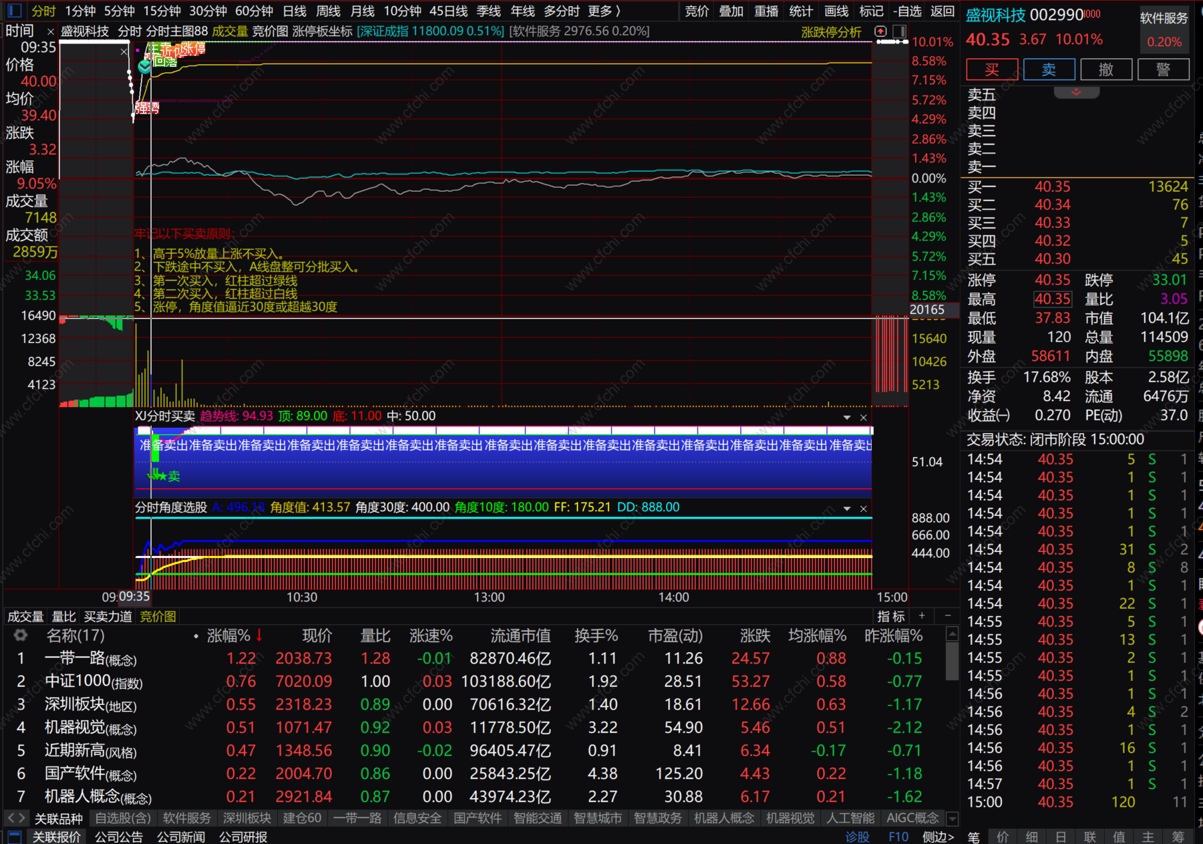Toggle 侧边 sidebar at bottom right
Screen dimensions: 1203x844
click(x=938, y=837)
